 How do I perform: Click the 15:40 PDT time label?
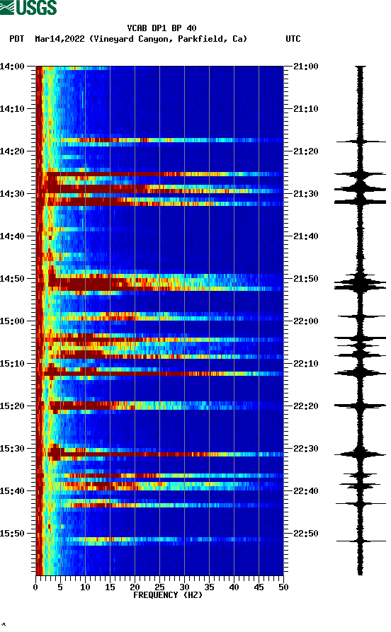point(12,491)
